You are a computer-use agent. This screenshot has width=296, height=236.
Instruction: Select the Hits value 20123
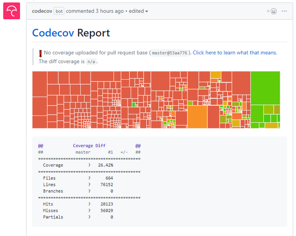click(107, 204)
